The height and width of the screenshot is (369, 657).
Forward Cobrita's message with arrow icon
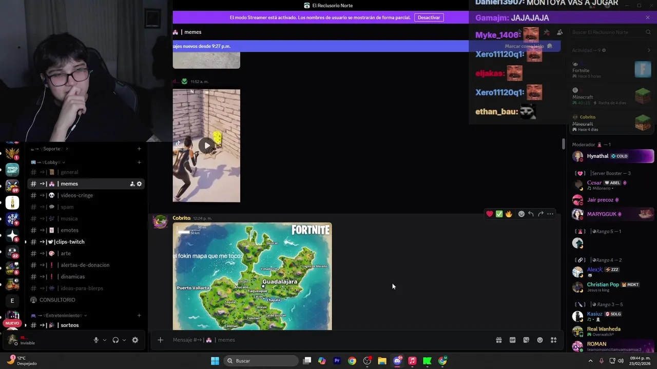coord(540,214)
